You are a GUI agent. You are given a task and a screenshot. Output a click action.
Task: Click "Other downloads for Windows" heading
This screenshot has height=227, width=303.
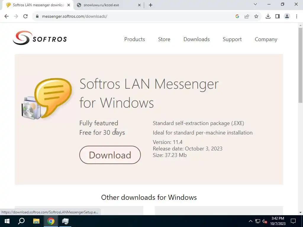click(149, 197)
